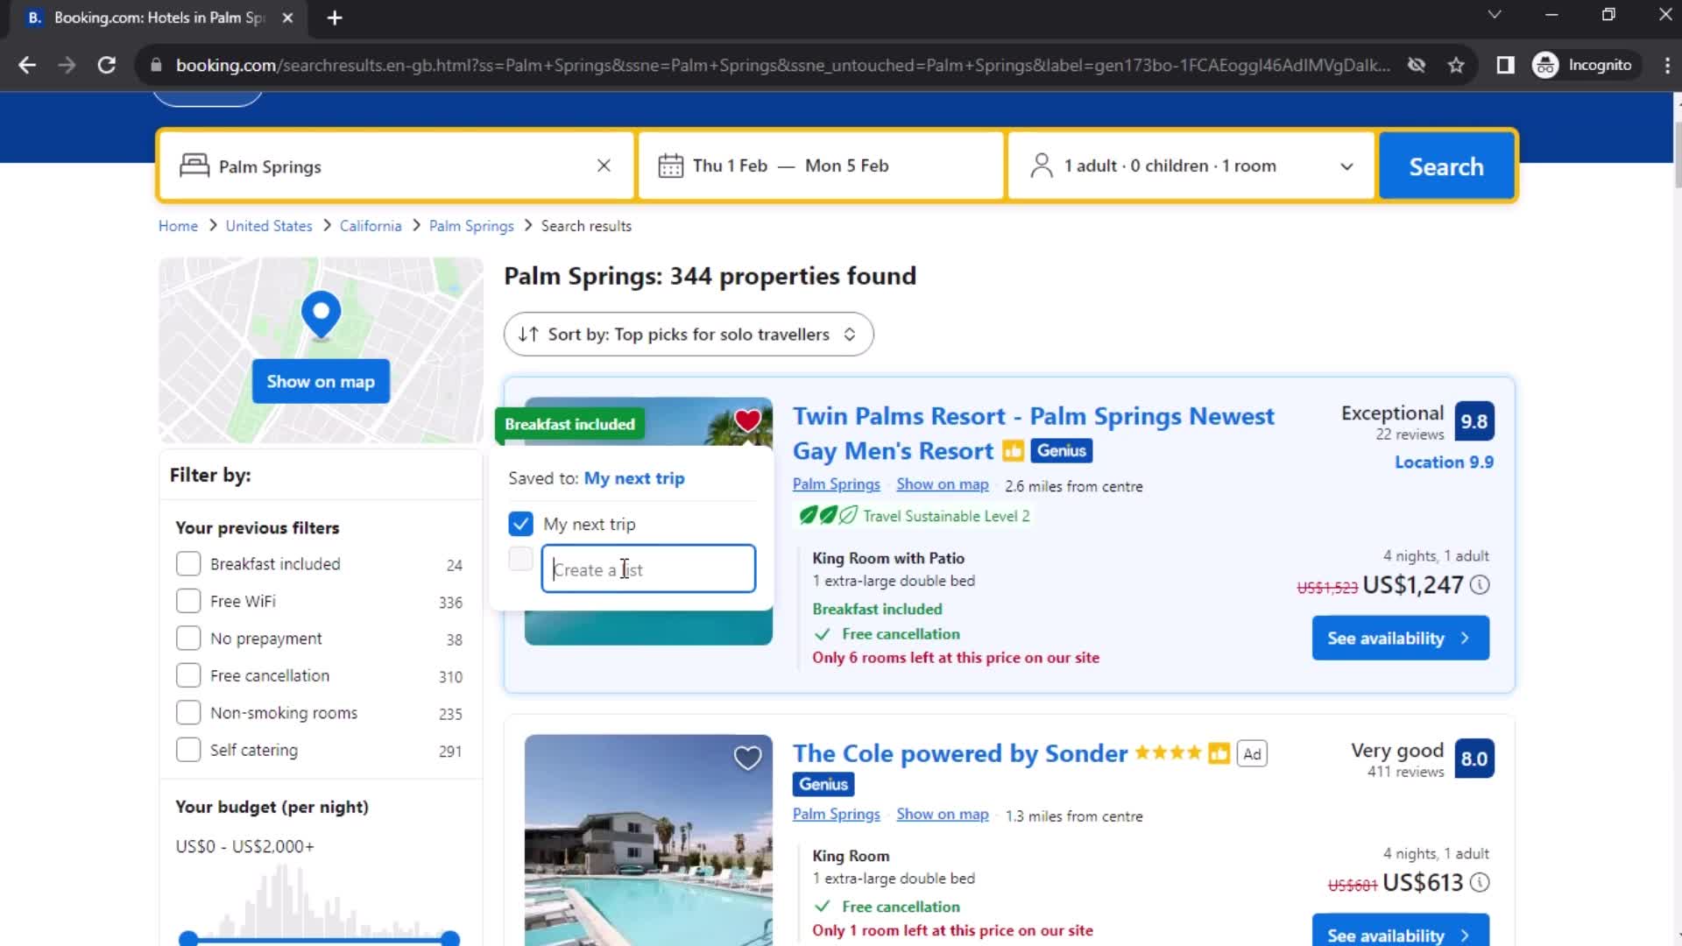
Task: Click See availability for Twin Palms Resort
Action: click(x=1399, y=638)
